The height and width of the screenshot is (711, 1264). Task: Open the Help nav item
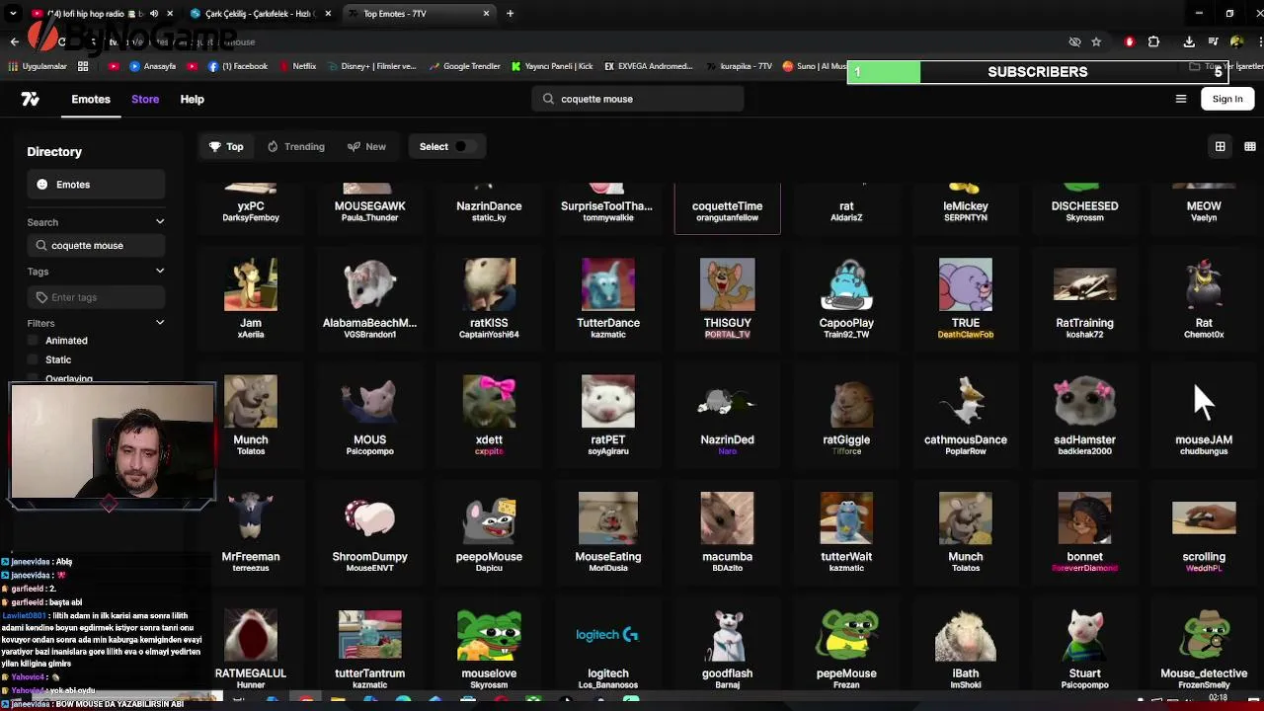tap(192, 99)
